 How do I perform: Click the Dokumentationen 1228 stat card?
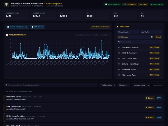click(x=16, y=15)
